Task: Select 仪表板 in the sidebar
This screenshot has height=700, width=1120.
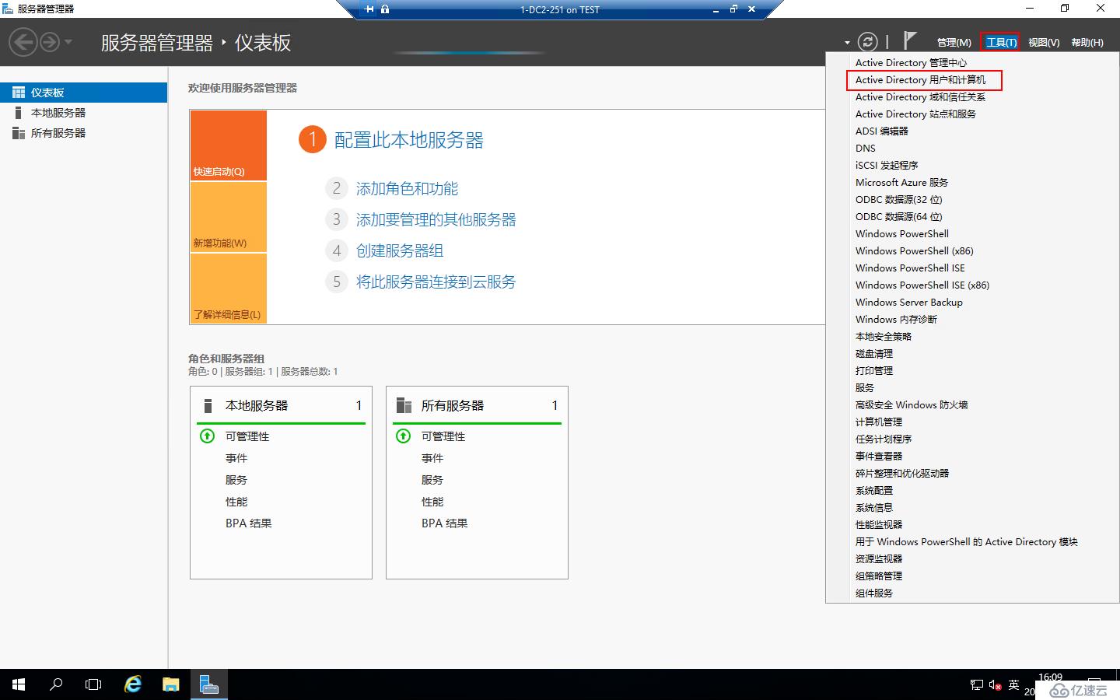Action: (x=83, y=93)
